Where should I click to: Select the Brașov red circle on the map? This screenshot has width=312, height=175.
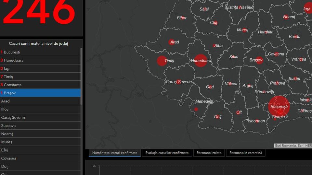(x=259, y=60)
